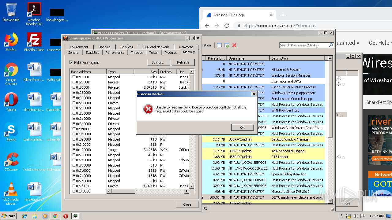Viewport: 392px width, 220px height.
Task: Expand memory region 0x3e0000
Action: tap(74, 139)
